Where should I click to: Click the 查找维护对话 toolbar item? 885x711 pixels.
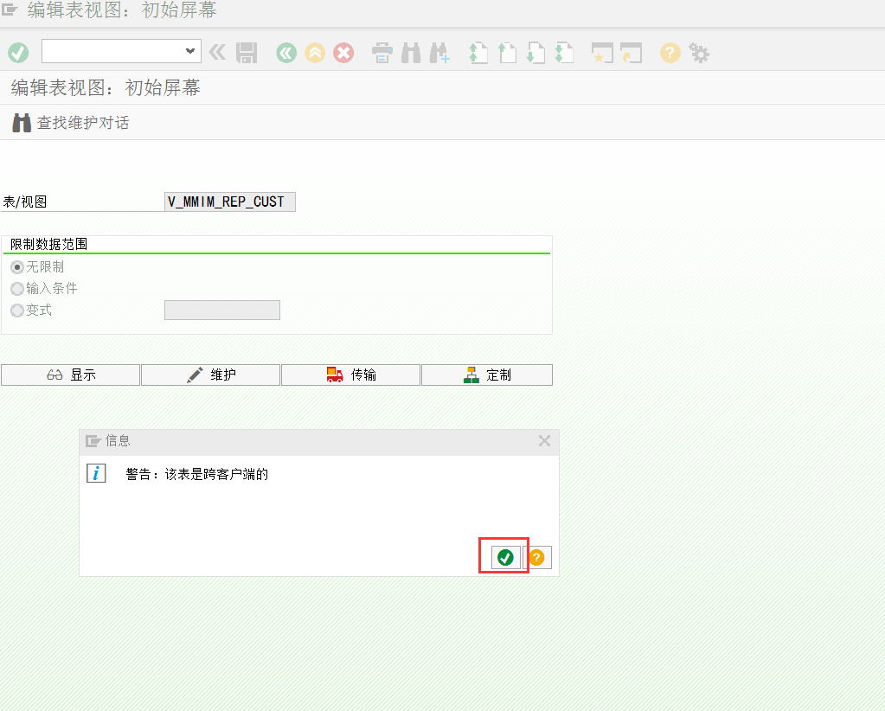tap(67, 122)
